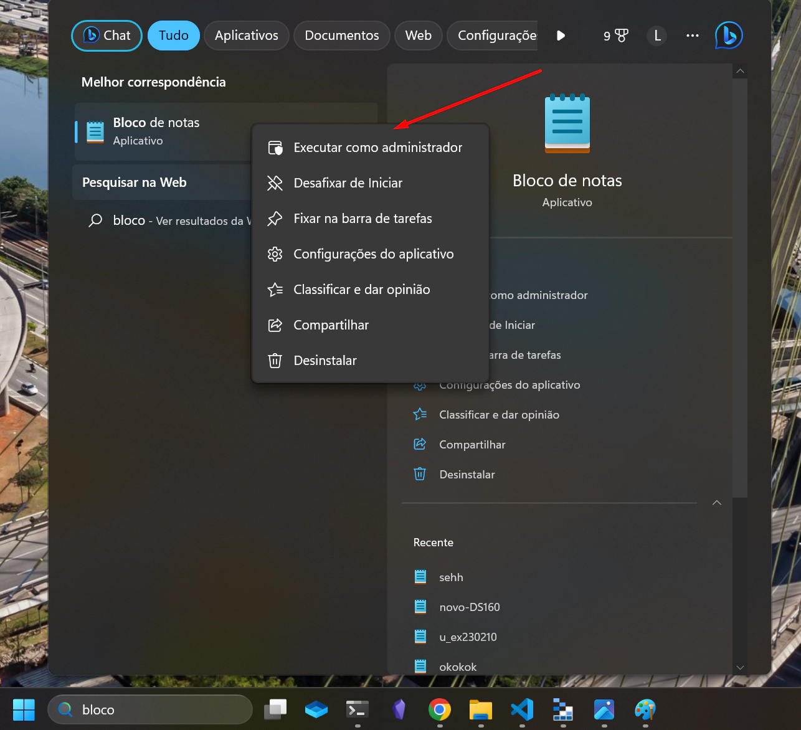The width and height of the screenshot is (801, 730).
Task: Open recent file u_ex230210
Action: coord(468,637)
